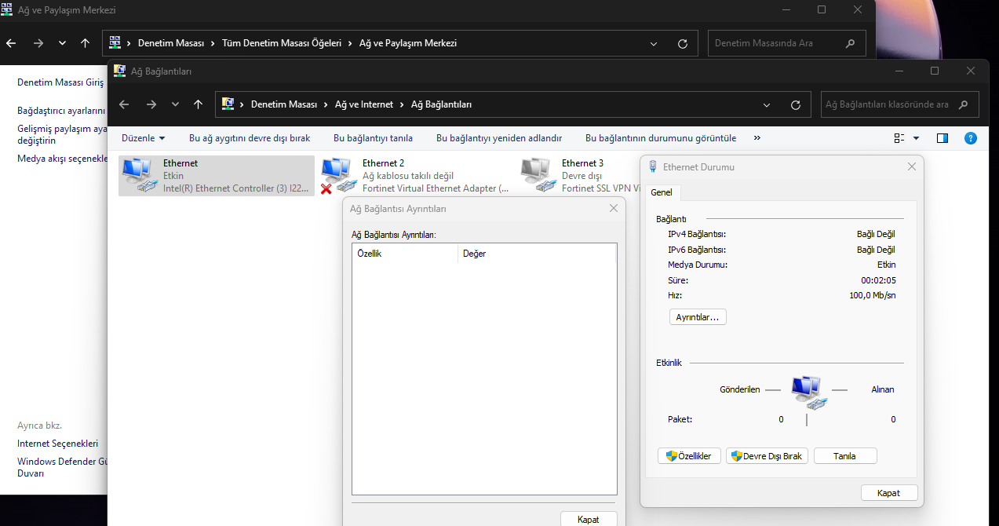Open Medya akışı seçenekleri link
This screenshot has height=526, width=999.
(x=62, y=159)
